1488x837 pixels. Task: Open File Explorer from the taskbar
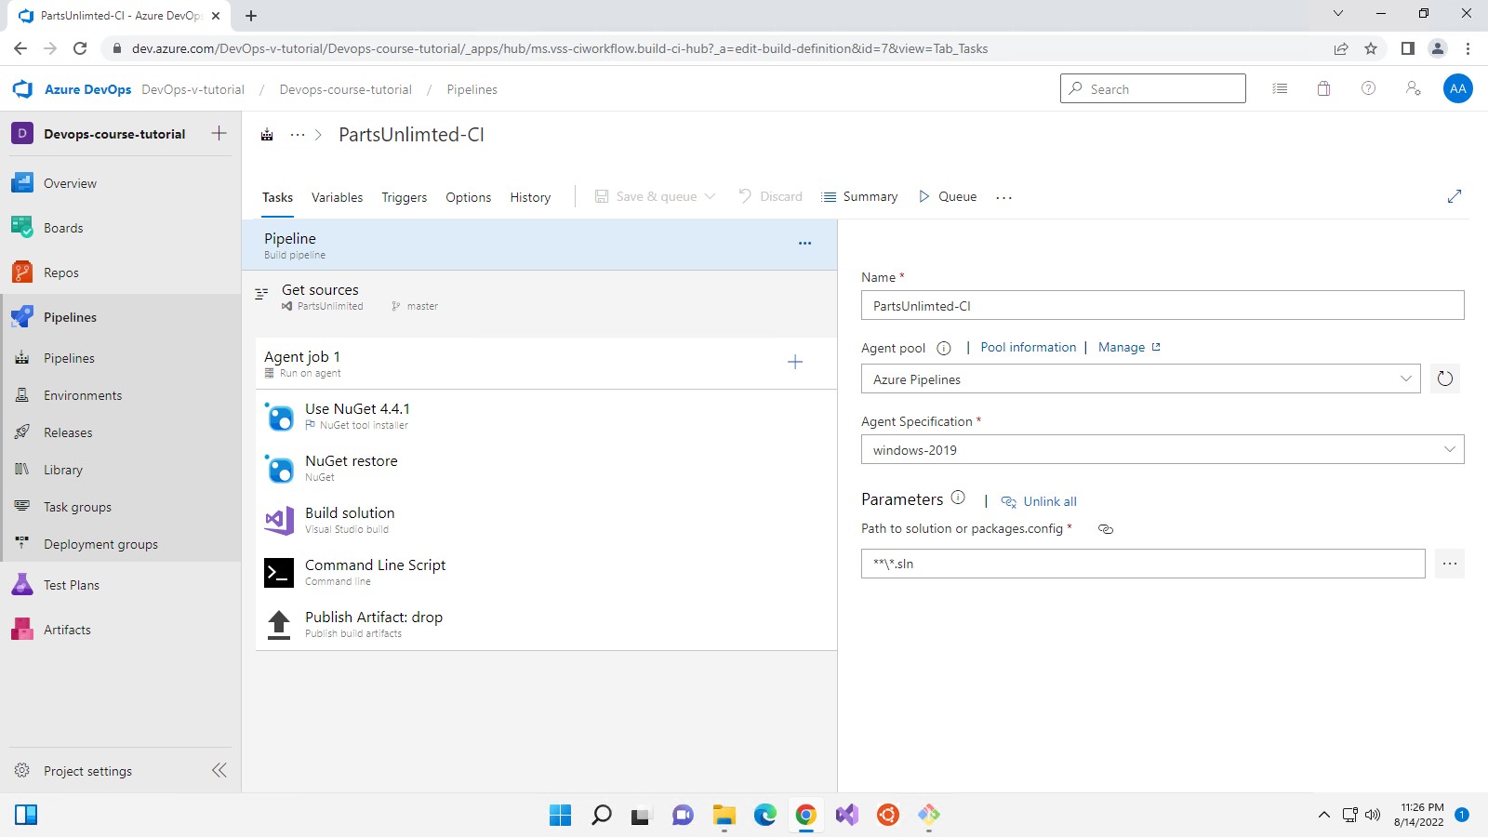pos(724,816)
